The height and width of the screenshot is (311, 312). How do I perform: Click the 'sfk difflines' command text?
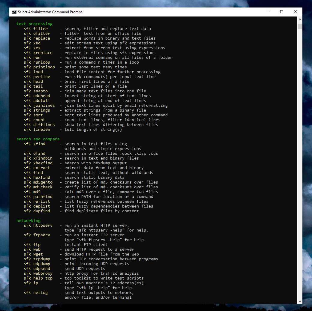pyautogui.click(x=39, y=124)
